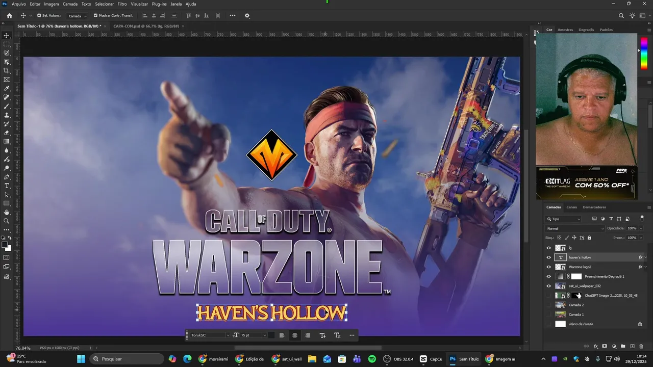653x367 pixels.
Task: Open the options bar settings gear
Action: 247,16
